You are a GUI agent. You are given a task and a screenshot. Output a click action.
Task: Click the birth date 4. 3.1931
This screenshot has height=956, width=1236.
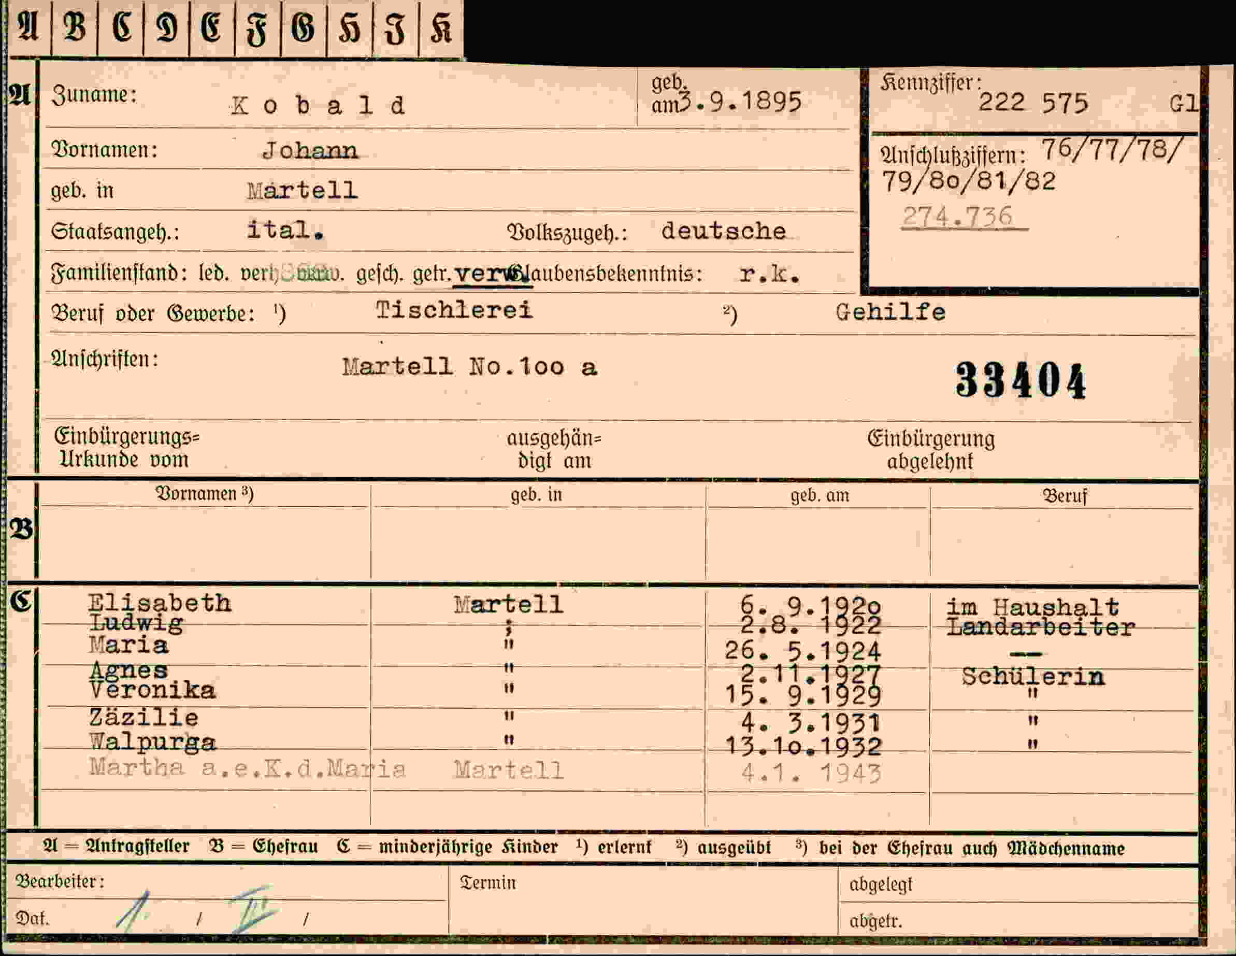point(810,722)
